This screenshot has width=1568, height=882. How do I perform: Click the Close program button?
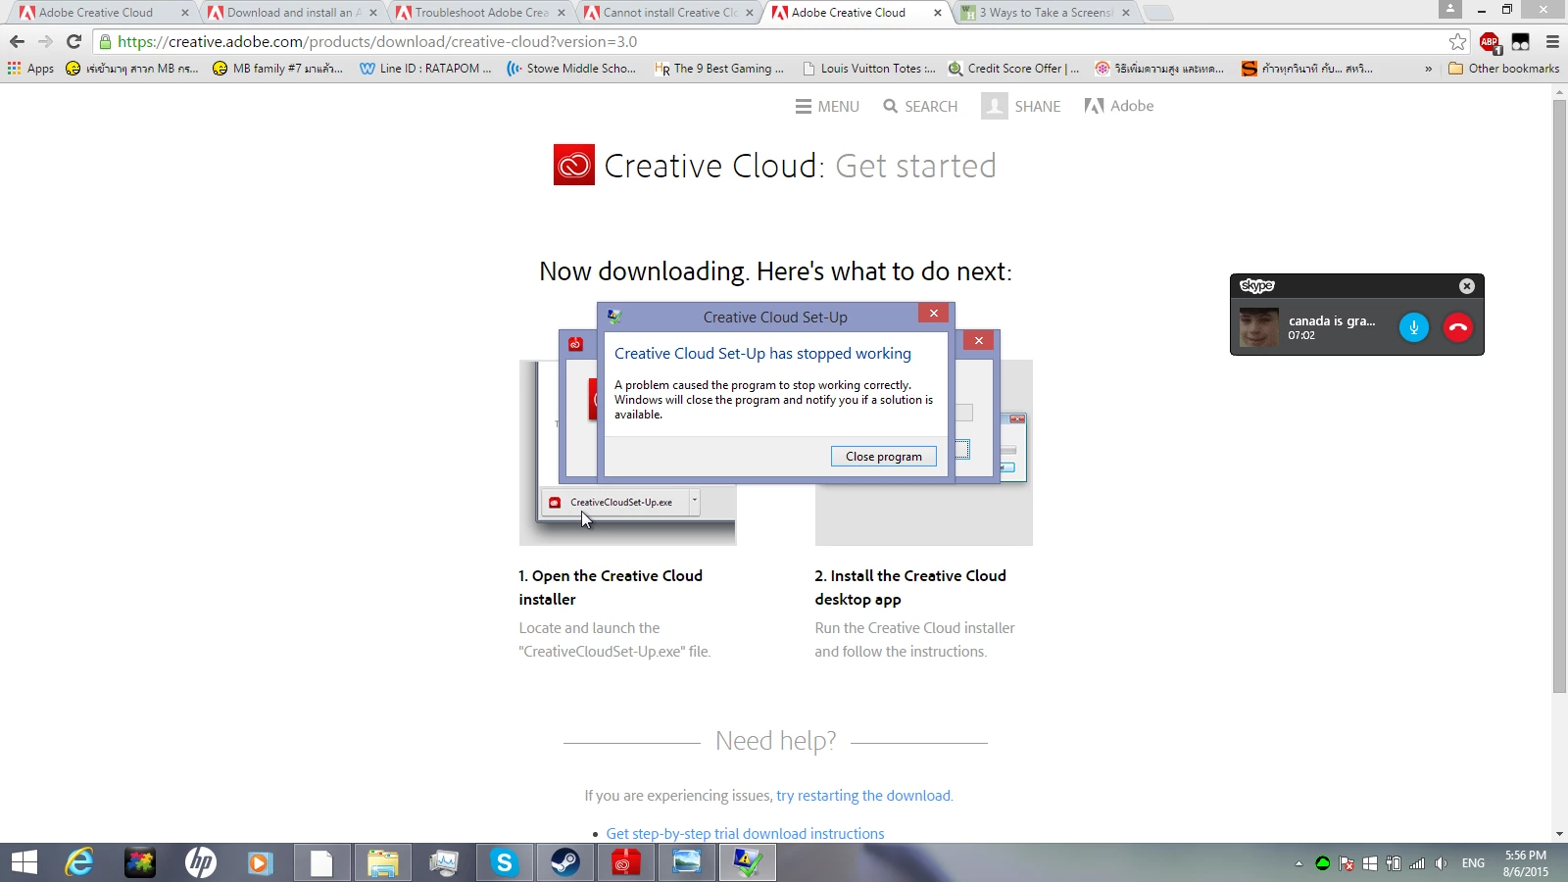point(884,457)
